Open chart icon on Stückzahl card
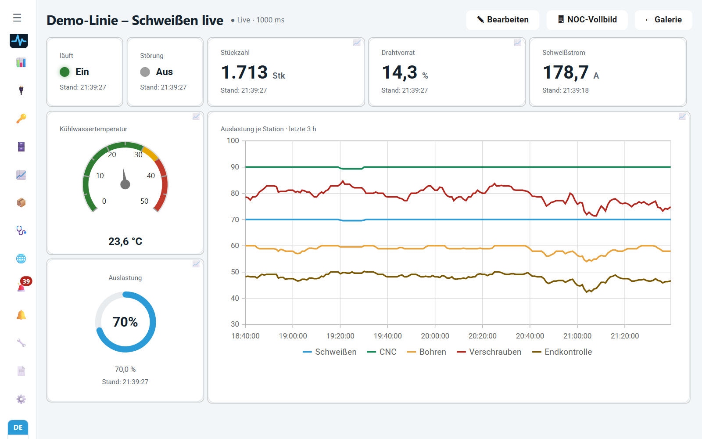 pos(357,43)
